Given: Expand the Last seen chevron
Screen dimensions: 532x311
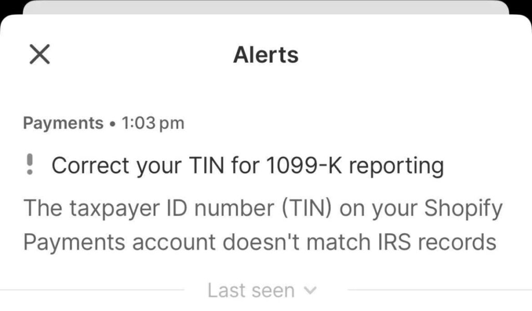Looking at the screenshot, I should click(x=310, y=291).
